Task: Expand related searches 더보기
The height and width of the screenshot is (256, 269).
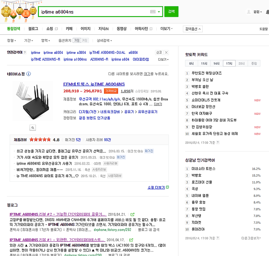Action: coord(163,60)
